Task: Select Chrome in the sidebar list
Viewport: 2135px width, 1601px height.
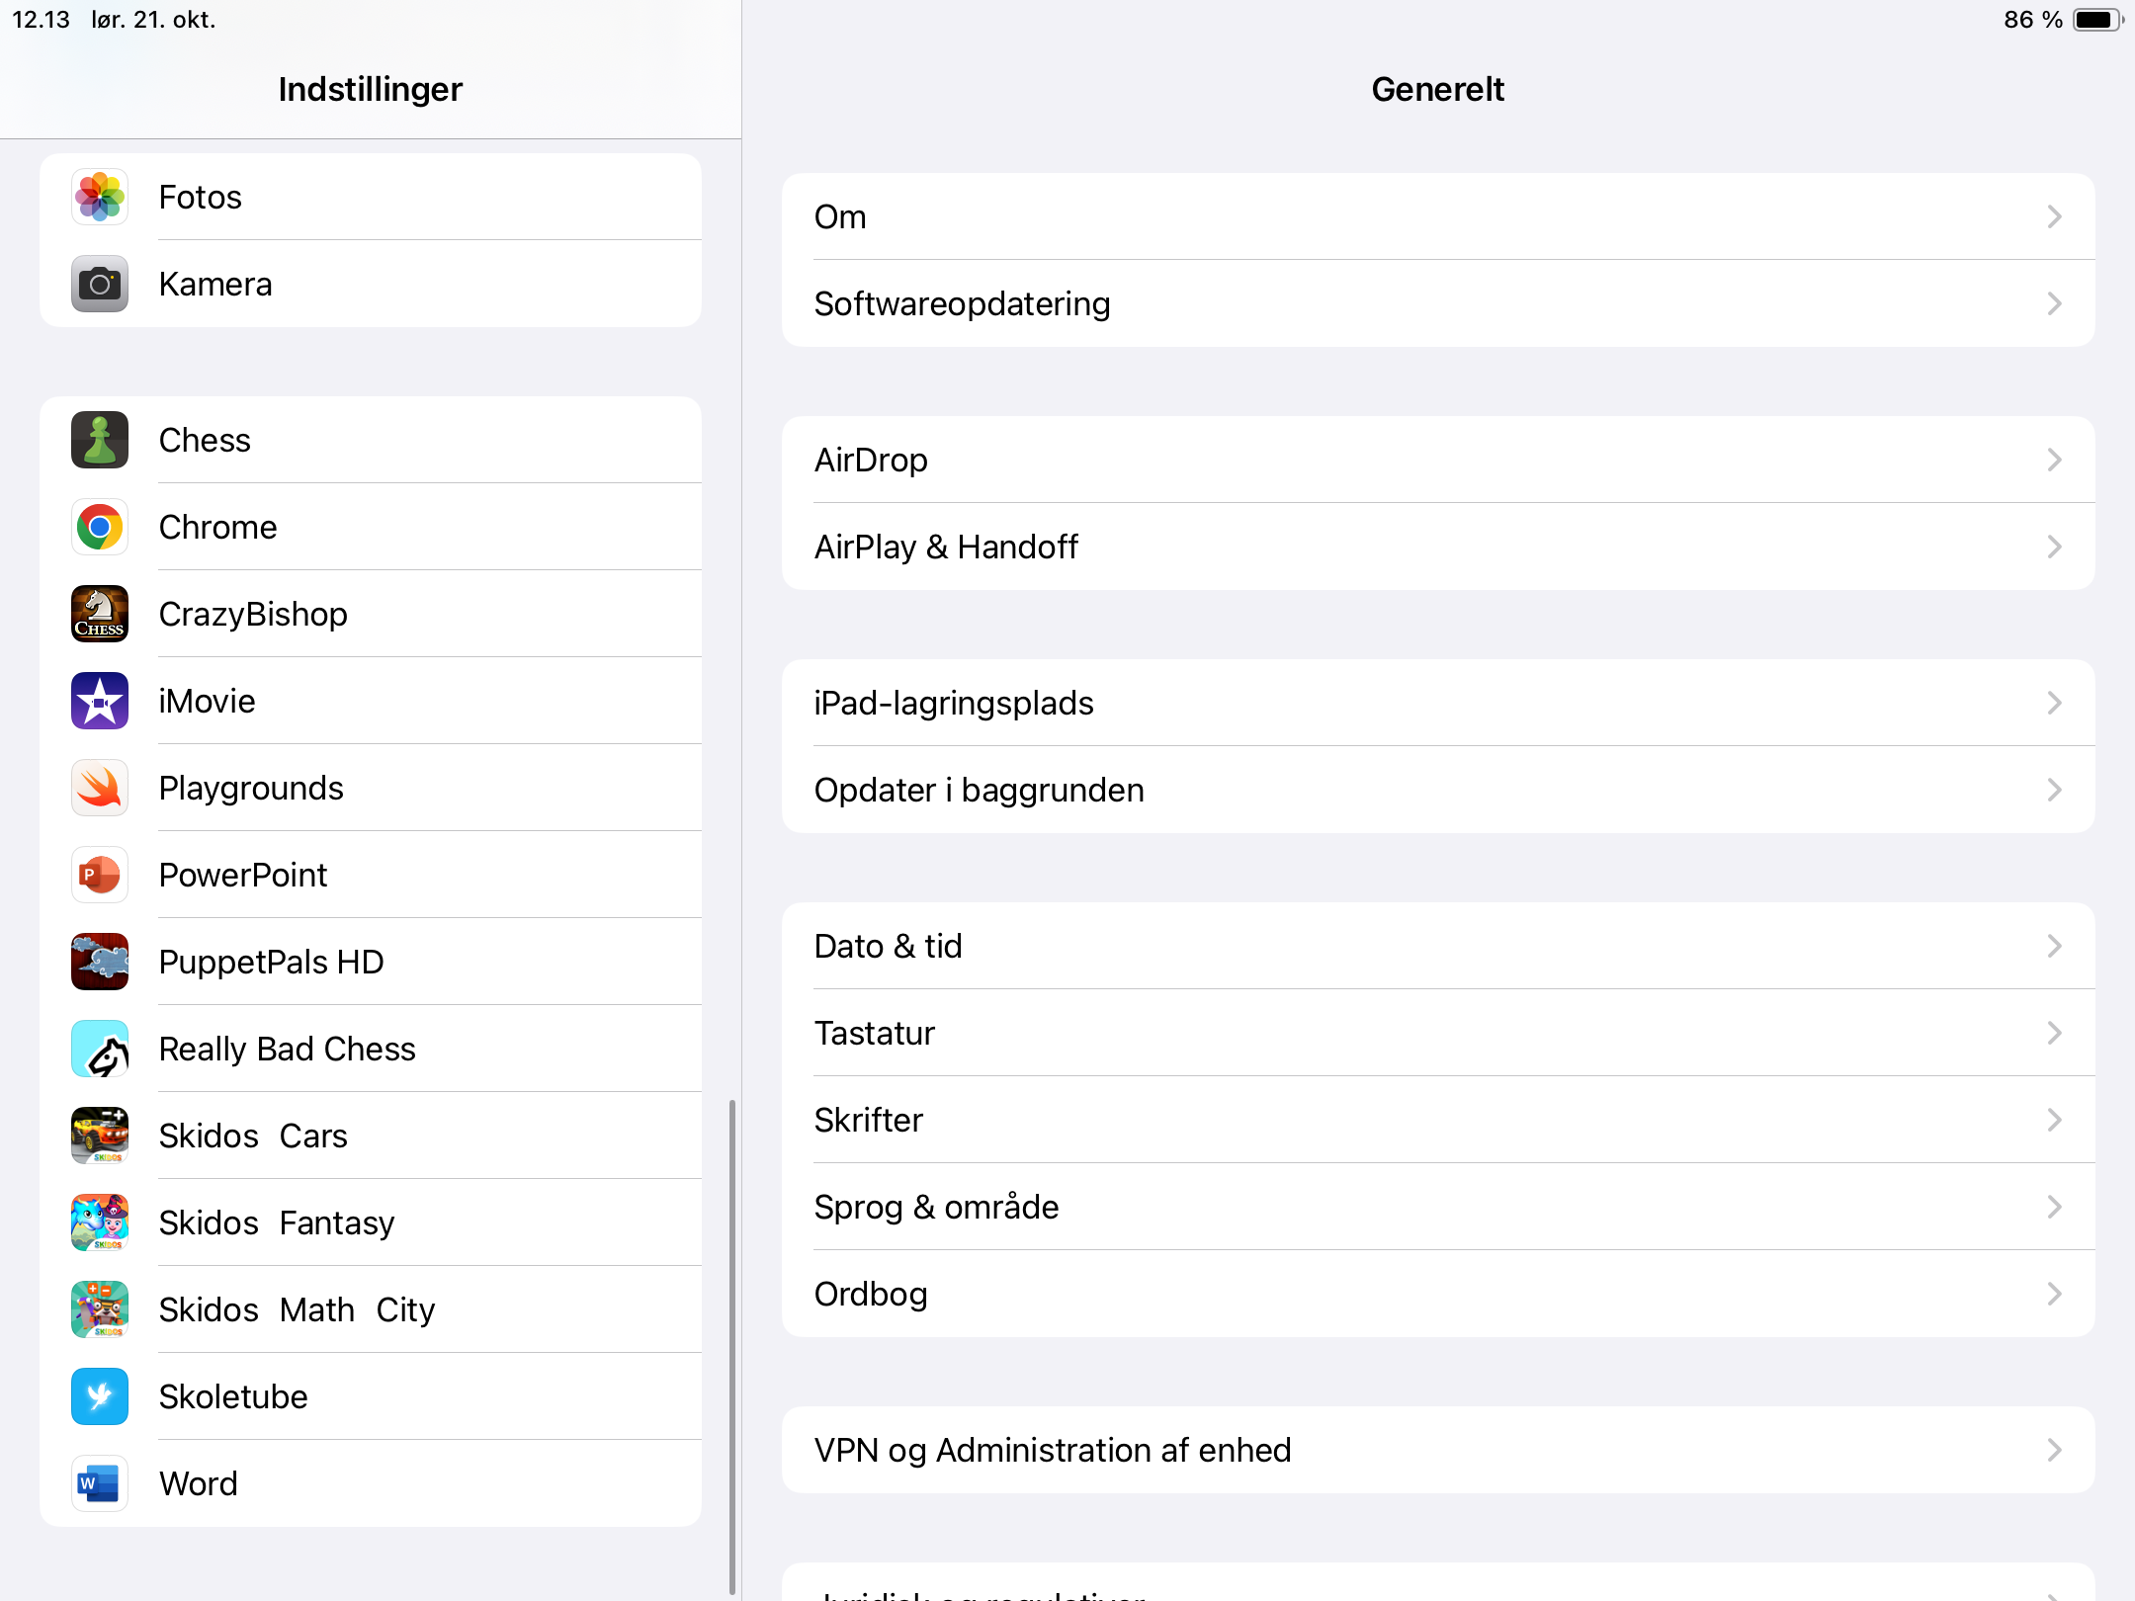Action: [371, 527]
